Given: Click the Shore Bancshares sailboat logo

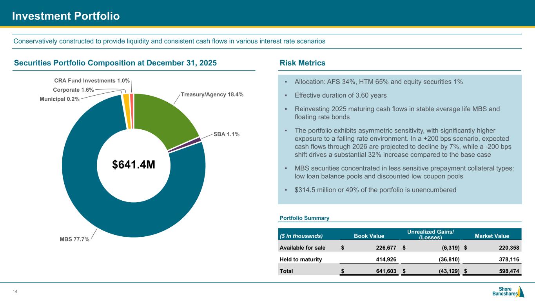Looking at the screenshot, I should (508, 292).
